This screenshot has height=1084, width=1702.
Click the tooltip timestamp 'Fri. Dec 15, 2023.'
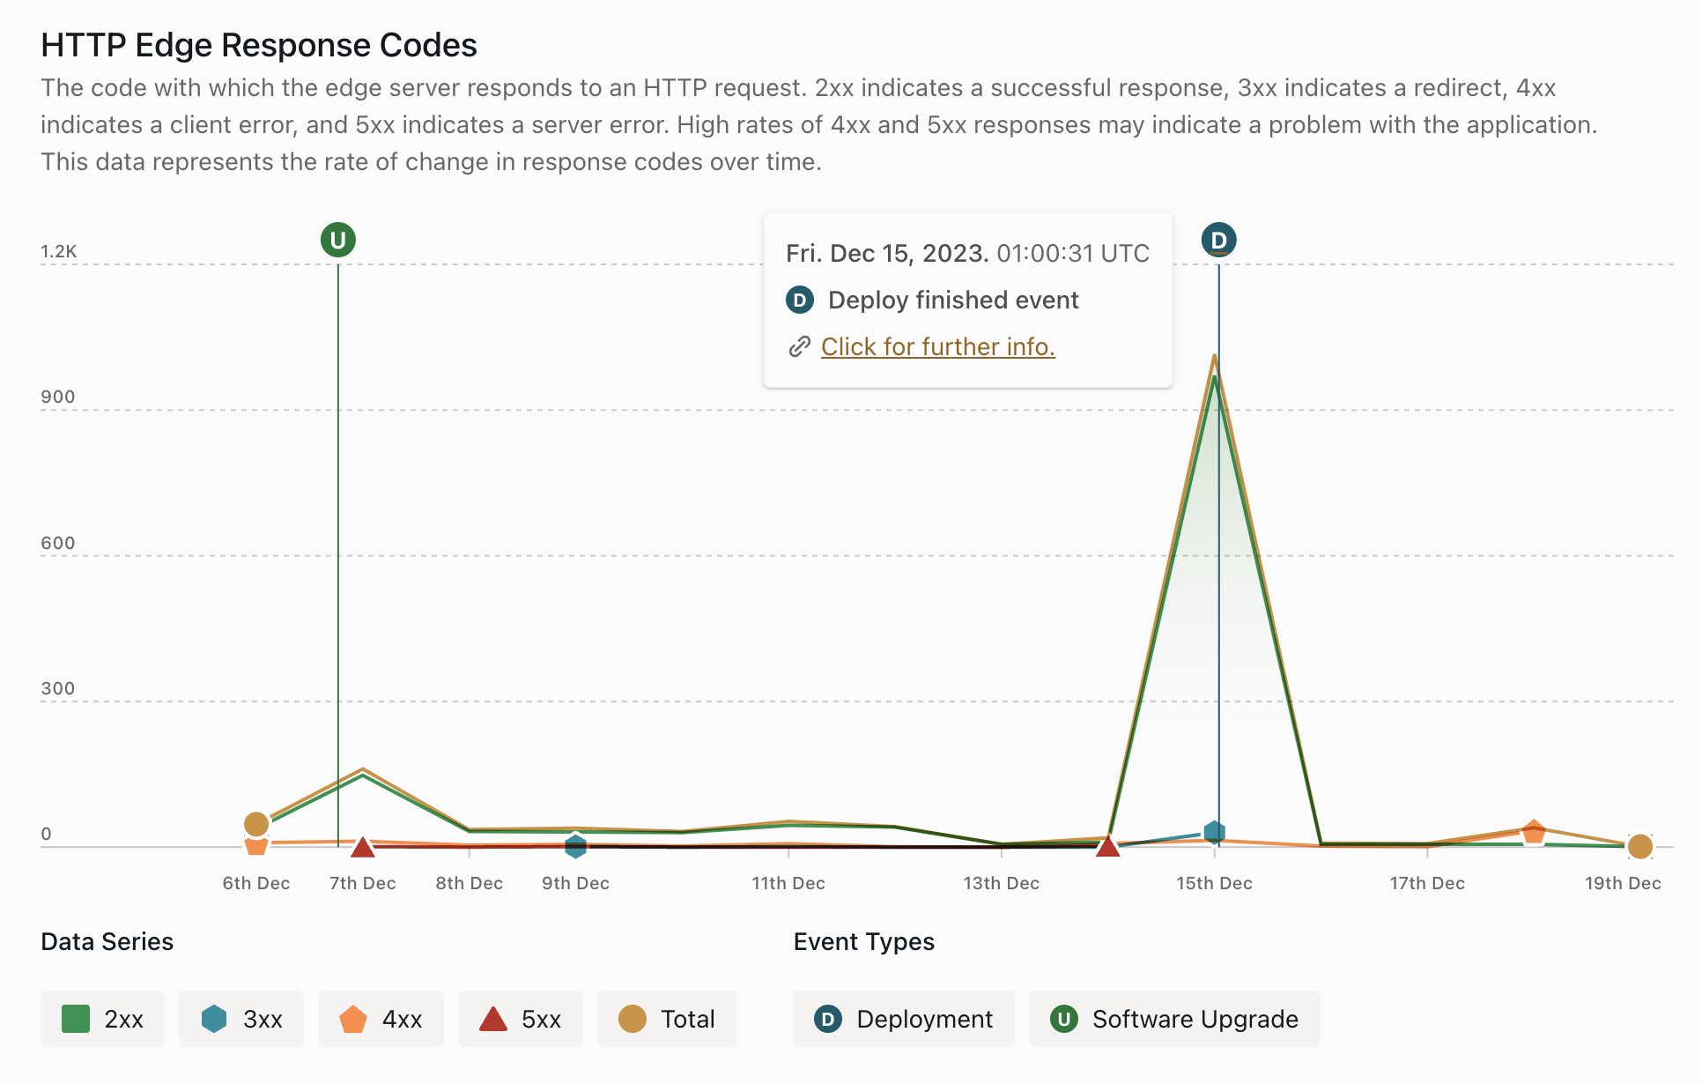[888, 254]
